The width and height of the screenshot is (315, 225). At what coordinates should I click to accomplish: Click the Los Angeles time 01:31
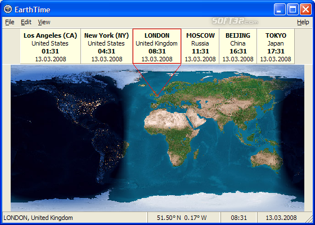[50, 51]
